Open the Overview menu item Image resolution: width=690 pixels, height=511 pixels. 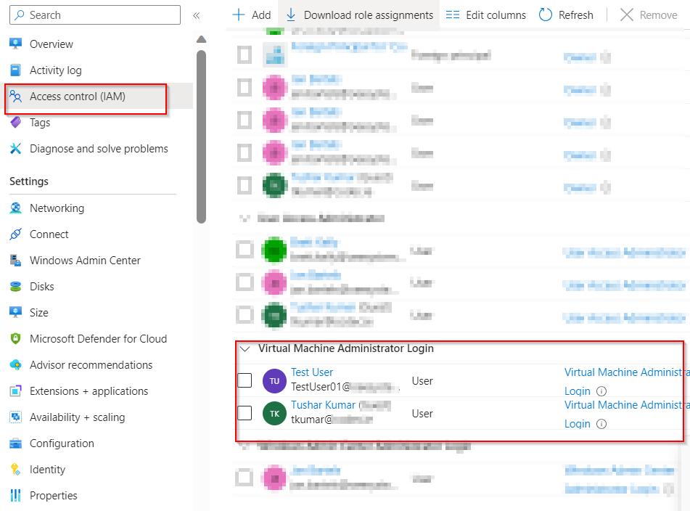(x=51, y=44)
